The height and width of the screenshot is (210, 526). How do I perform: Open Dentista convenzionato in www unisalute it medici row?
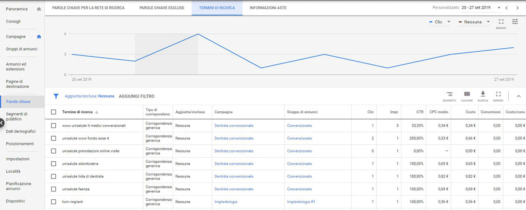pos(234,126)
